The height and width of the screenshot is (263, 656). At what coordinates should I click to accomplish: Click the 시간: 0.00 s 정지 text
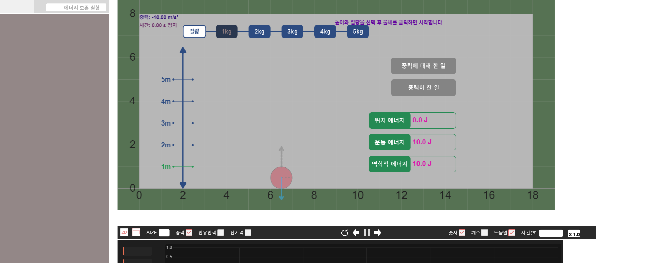tap(158, 25)
